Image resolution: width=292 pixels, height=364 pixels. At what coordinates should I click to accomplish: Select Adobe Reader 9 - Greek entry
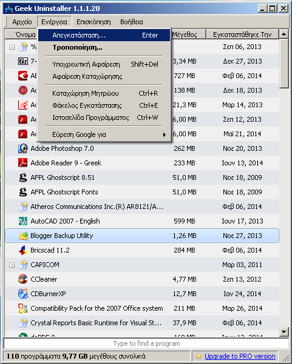(x=142, y=163)
